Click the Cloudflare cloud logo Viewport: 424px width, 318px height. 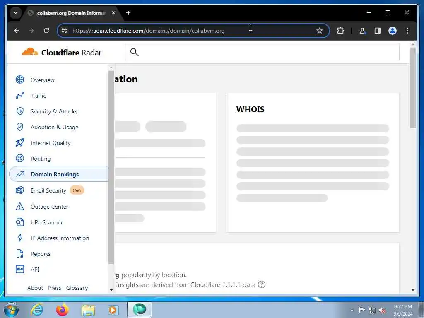click(x=29, y=52)
